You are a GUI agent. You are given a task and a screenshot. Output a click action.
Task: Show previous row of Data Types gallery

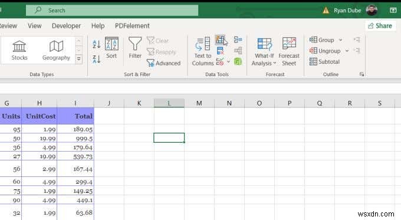[x=79, y=41]
